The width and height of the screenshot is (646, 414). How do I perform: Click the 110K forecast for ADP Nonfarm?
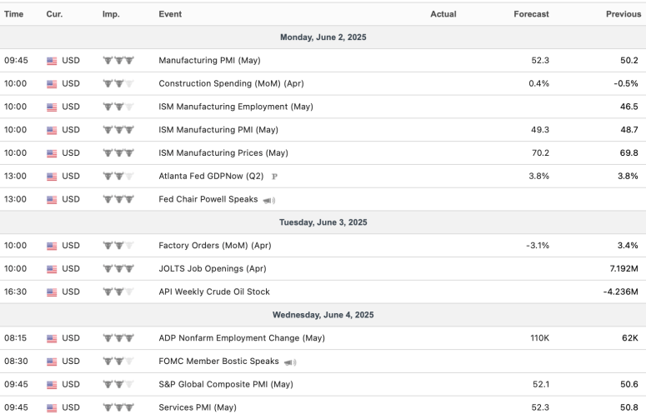(x=539, y=338)
